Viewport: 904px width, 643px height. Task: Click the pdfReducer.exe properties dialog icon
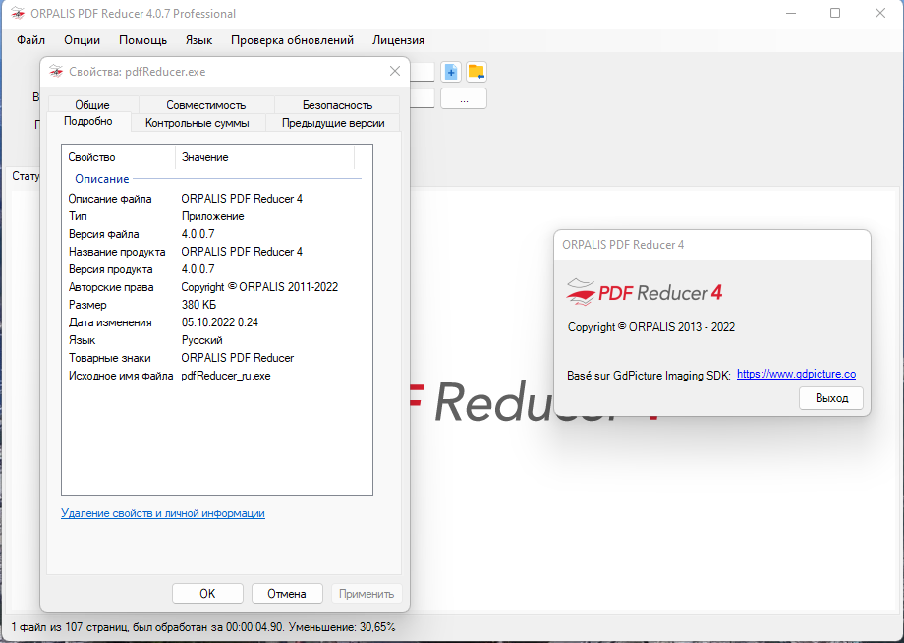(x=55, y=72)
